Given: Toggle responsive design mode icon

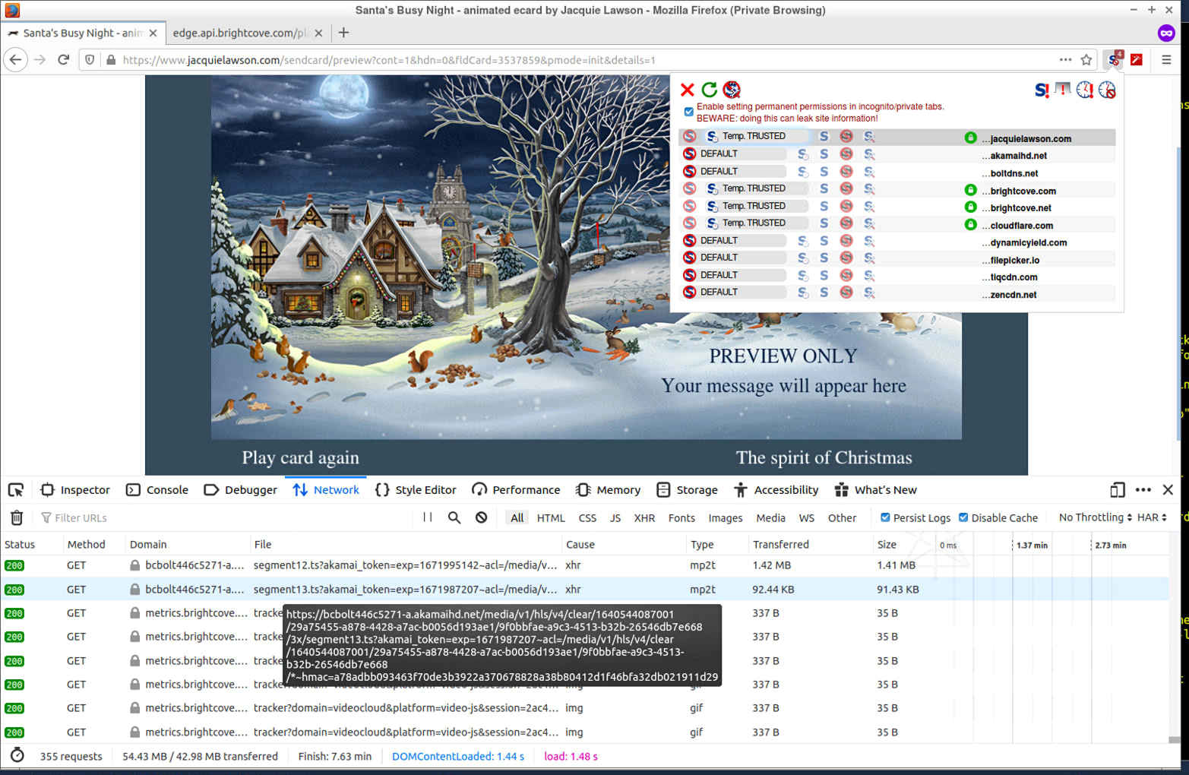Looking at the screenshot, I should tap(1117, 490).
